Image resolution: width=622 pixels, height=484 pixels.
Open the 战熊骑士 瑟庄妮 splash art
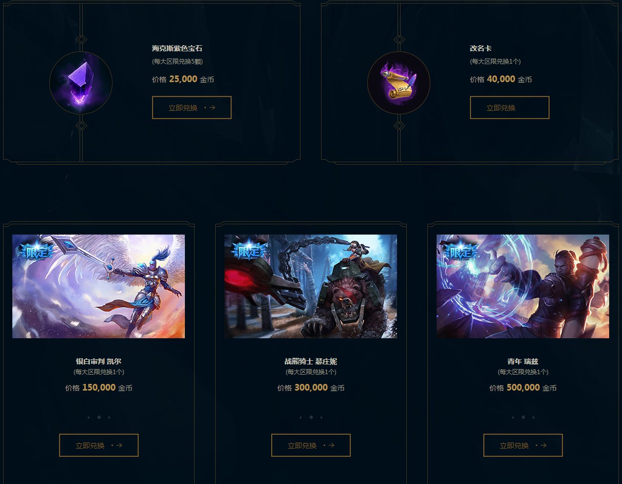(x=311, y=286)
